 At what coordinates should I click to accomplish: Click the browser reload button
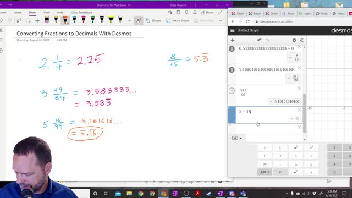click(x=248, y=21)
